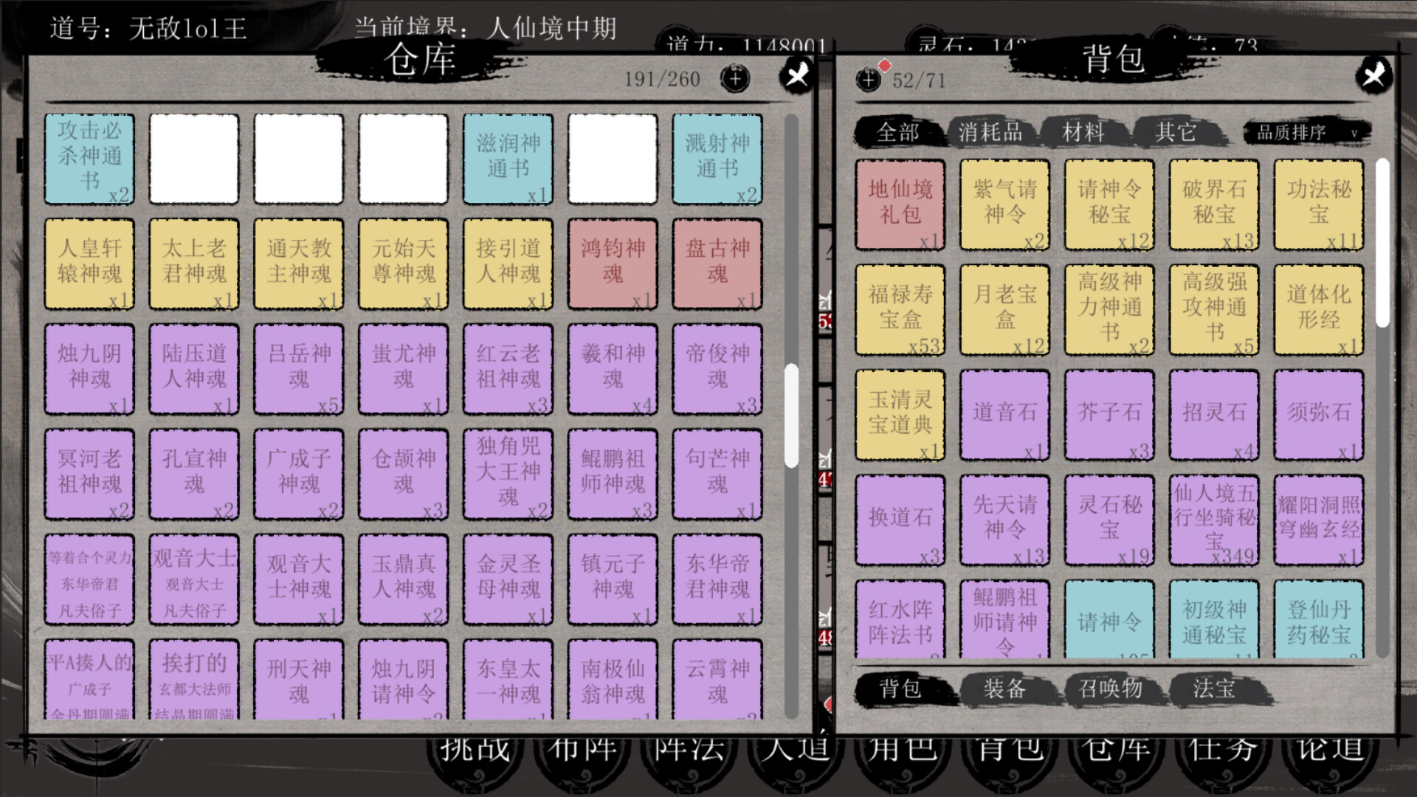
Task: Switch to the 消耗品 filter tab
Action: (x=990, y=133)
